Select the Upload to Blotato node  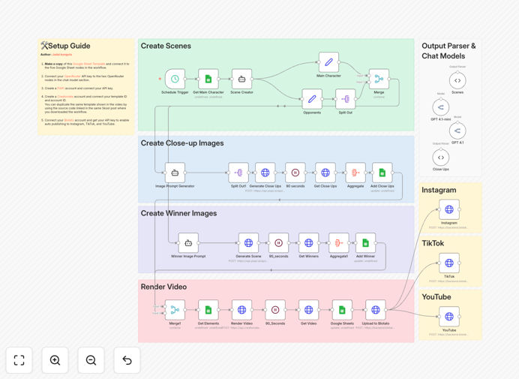375,310
